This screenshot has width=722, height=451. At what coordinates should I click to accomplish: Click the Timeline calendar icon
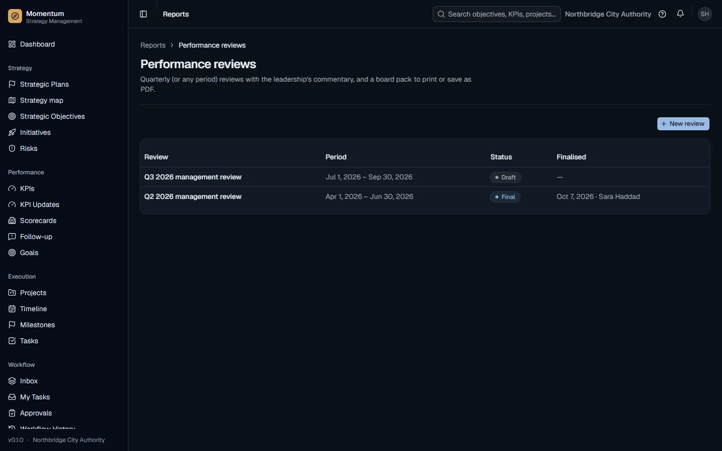[x=12, y=309]
